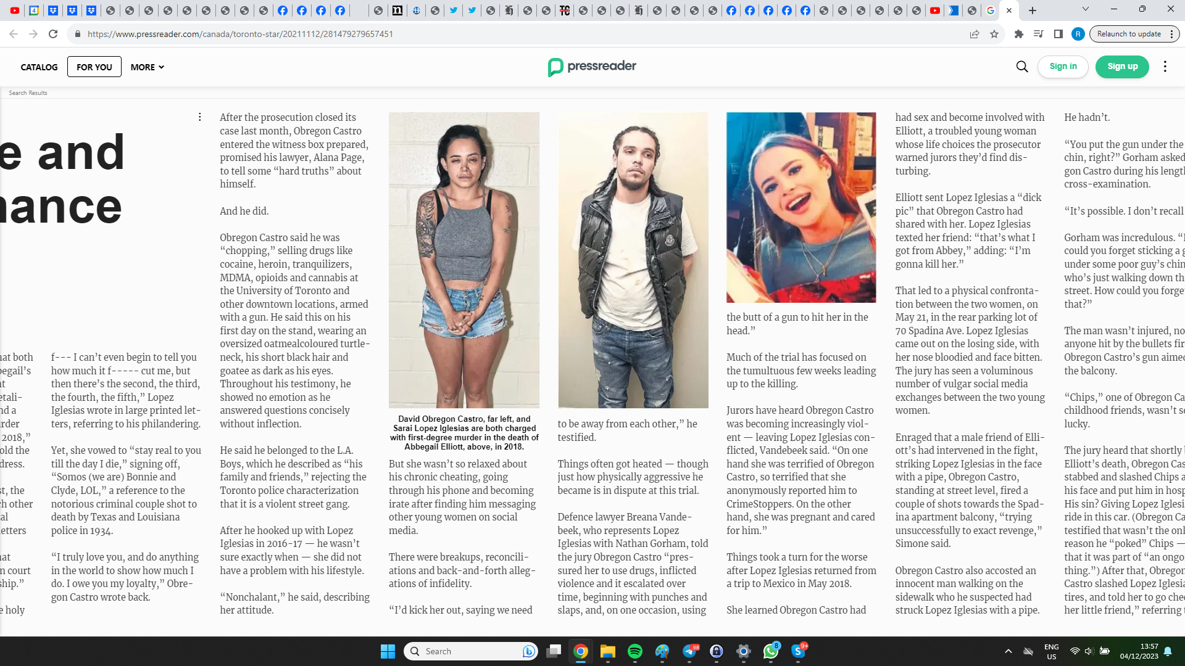Open the ENG US language switcher
Image resolution: width=1185 pixels, height=666 pixels.
pos(1052,651)
